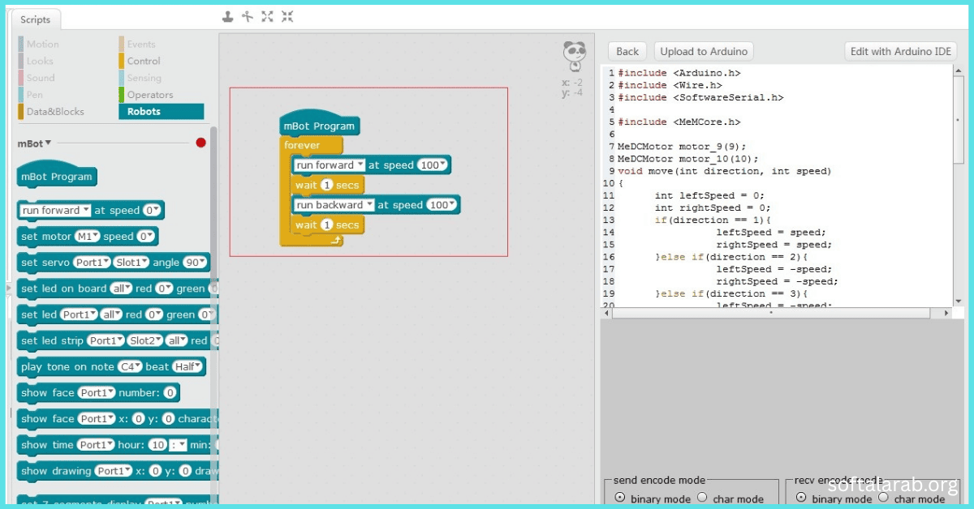The width and height of the screenshot is (974, 509).
Task: Select send encode char mode radio
Action: pyautogui.click(x=703, y=498)
